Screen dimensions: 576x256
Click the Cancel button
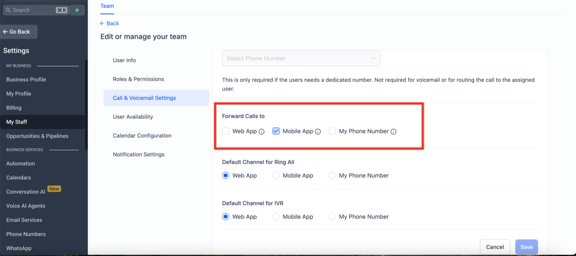coord(495,247)
